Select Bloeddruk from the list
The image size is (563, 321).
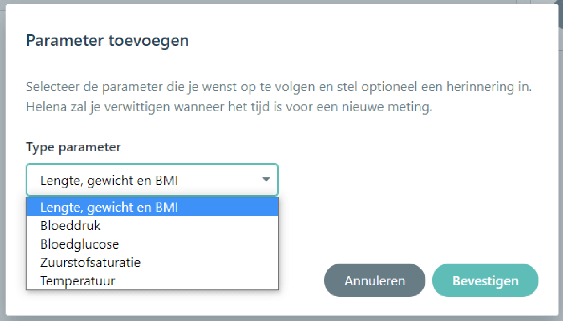pos(152,226)
